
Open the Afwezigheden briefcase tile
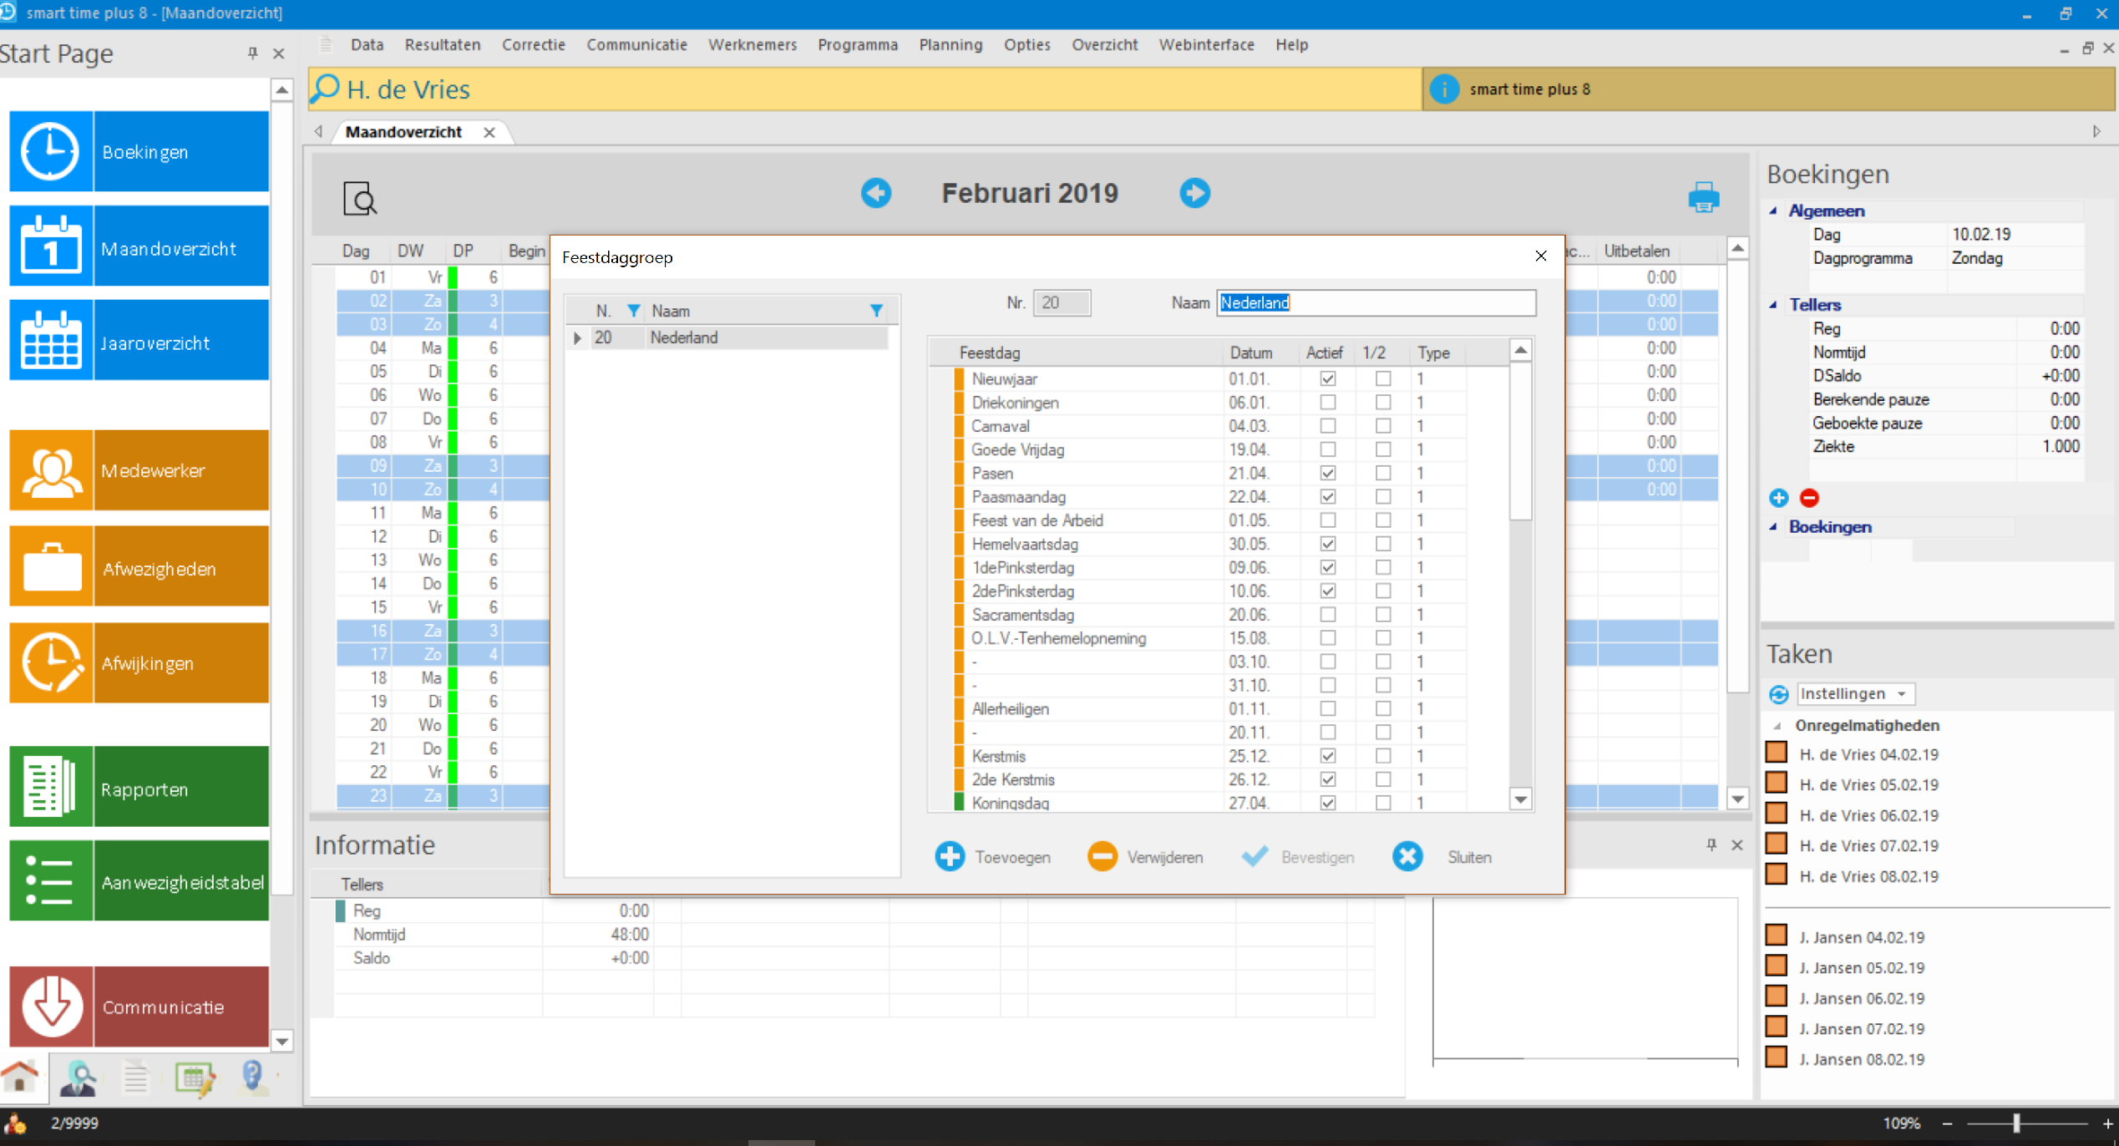point(139,568)
